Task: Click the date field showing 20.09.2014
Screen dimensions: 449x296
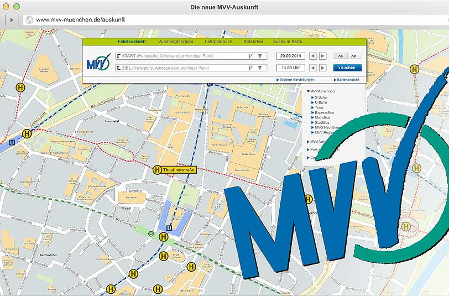Action: click(x=291, y=56)
